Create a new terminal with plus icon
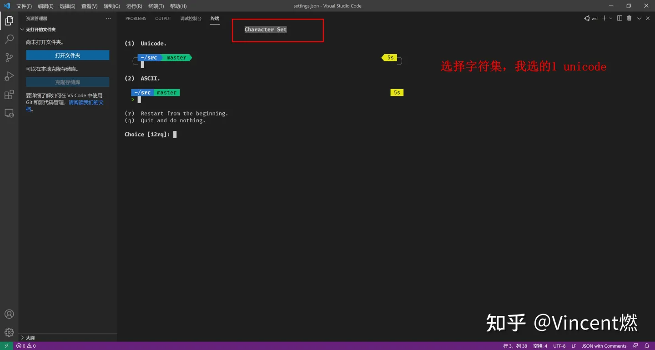Screen dimensions: 655x350 click(604, 18)
